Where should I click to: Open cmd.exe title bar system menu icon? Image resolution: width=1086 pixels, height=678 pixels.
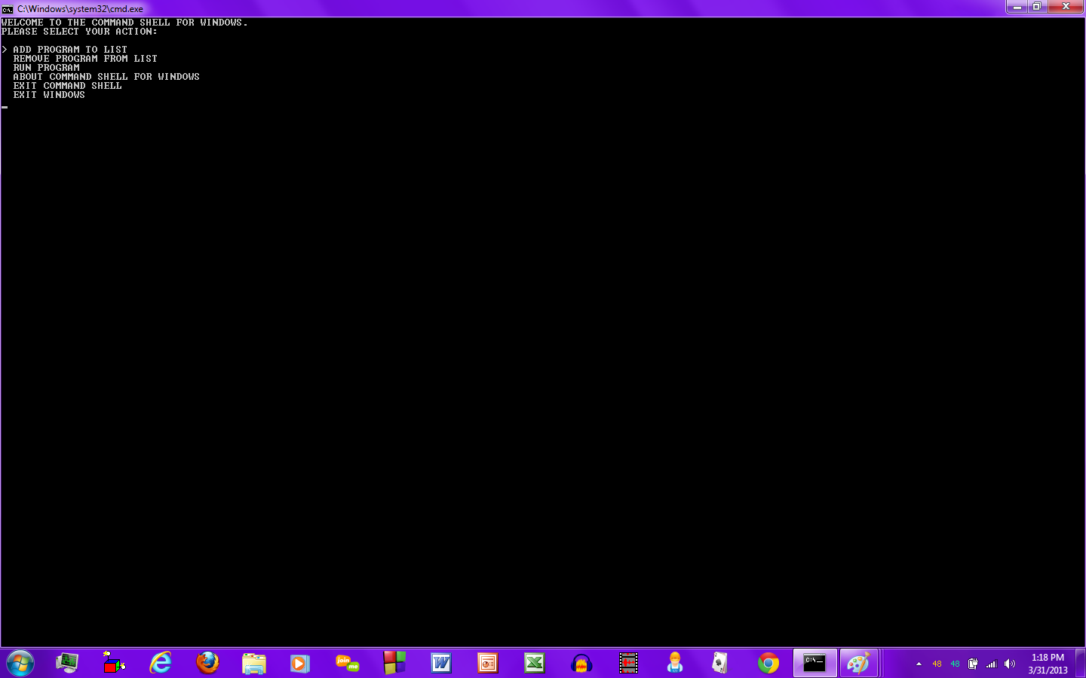click(8, 9)
